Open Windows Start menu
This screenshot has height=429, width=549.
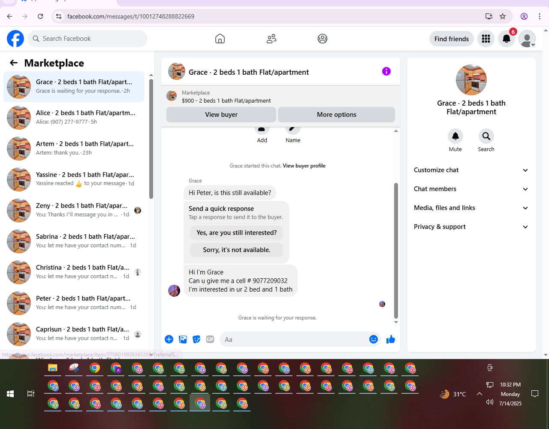click(10, 394)
